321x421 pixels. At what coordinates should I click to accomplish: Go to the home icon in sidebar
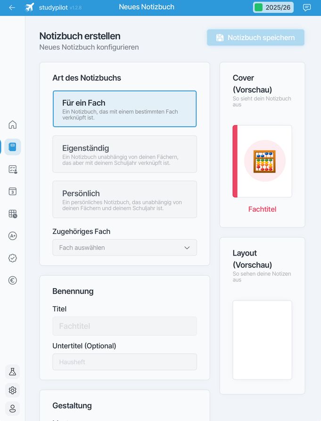(x=13, y=125)
